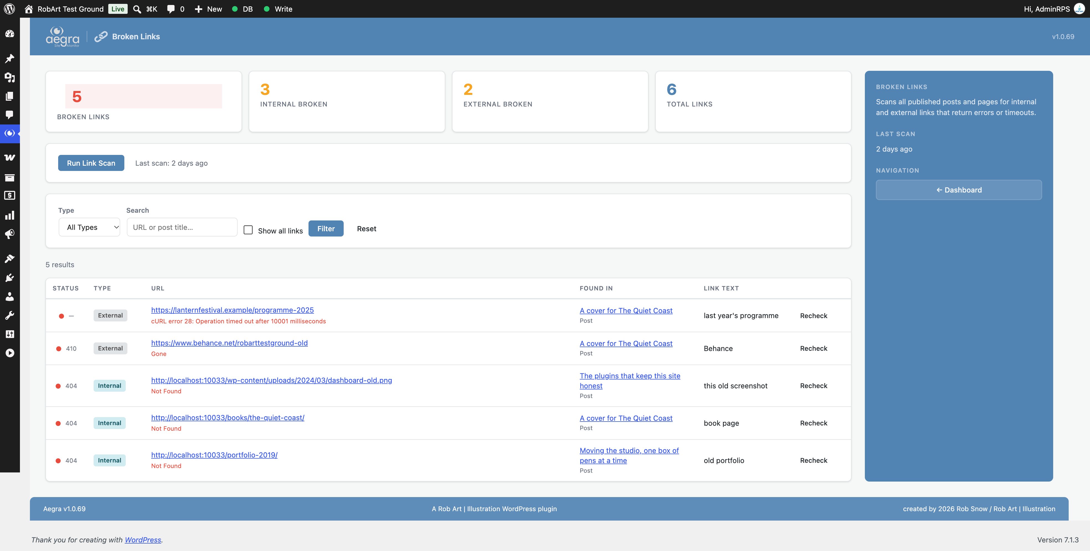Open the Write item in admin bar
Image resolution: width=1090 pixels, height=551 pixels.
click(x=278, y=9)
